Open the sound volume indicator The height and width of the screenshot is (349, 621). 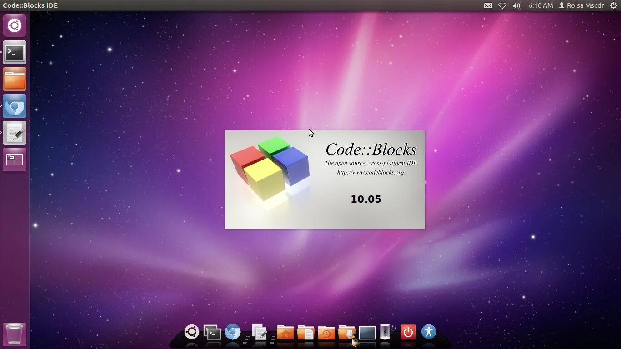516,5
